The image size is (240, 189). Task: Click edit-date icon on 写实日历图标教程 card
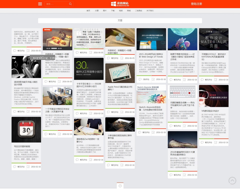click(28, 167)
